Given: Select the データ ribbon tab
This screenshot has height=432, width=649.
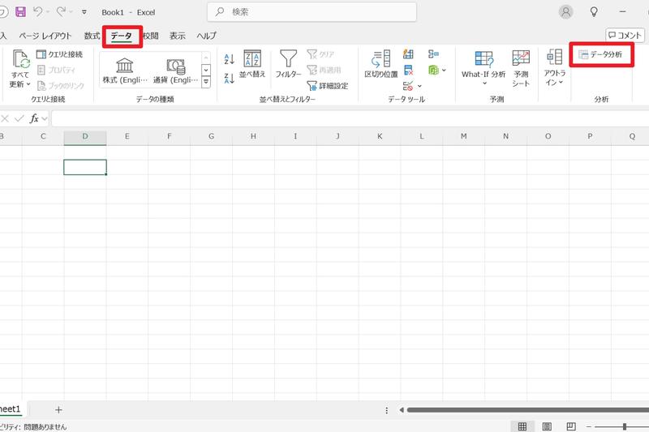Looking at the screenshot, I should (121, 36).
